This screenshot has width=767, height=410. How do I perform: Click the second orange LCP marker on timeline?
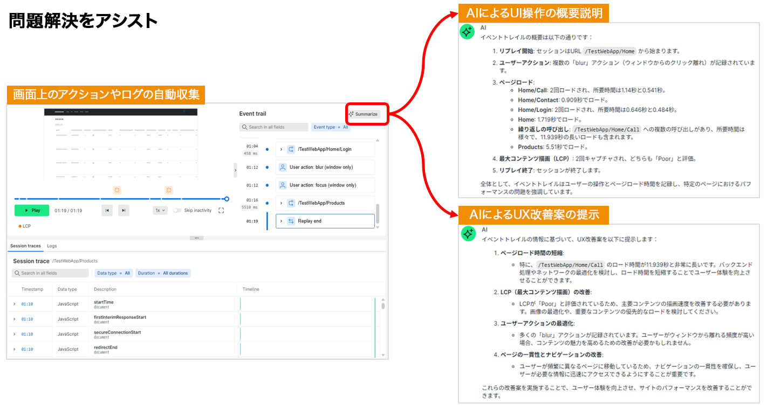[169, 190]
